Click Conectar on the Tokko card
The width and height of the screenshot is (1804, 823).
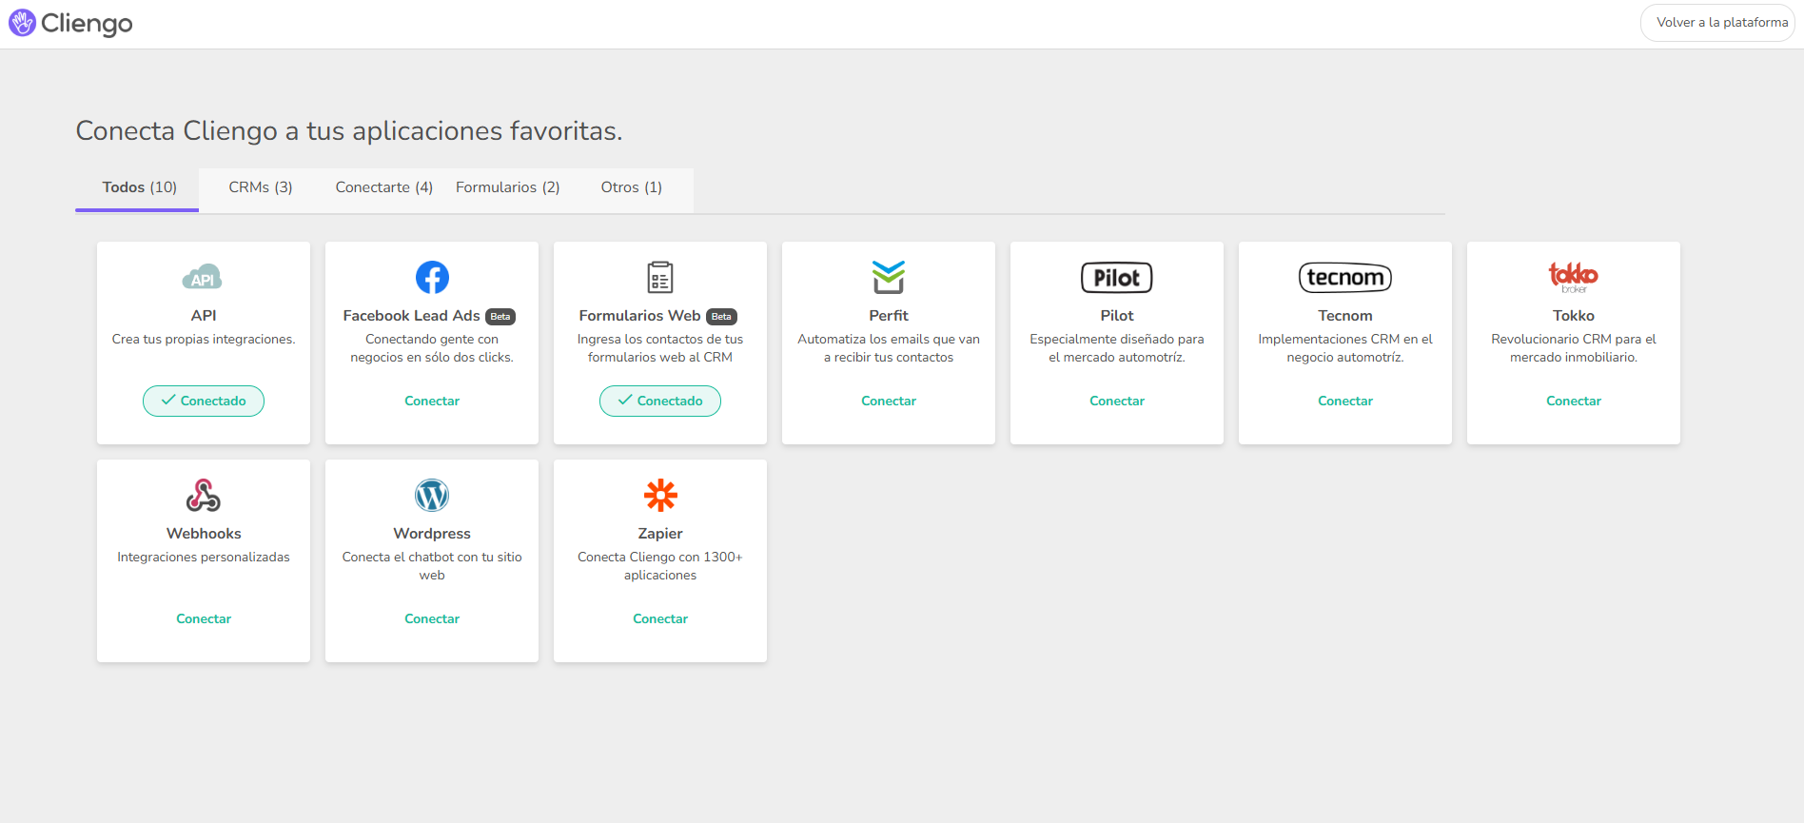(1574, 401)
